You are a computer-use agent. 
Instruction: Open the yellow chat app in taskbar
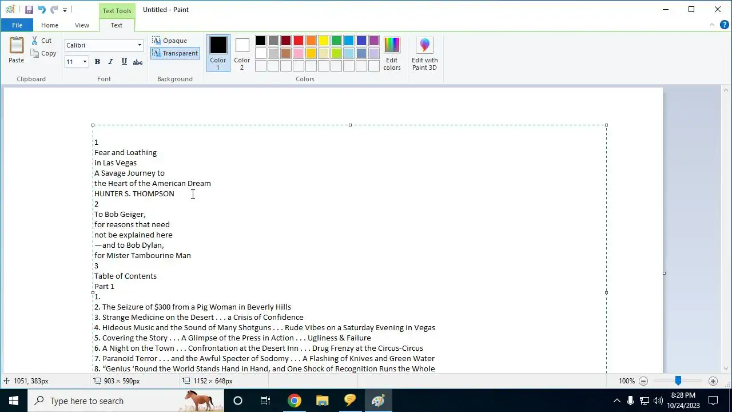click(350, 401)
